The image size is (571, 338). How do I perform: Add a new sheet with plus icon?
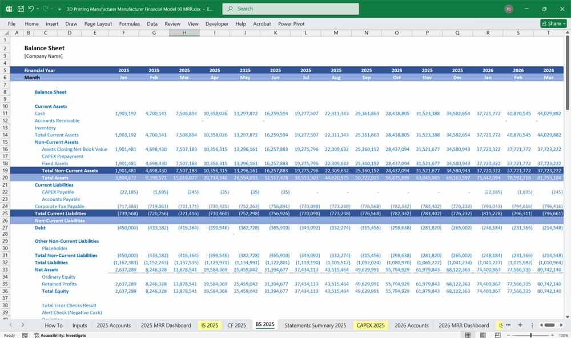pos(520,325)
